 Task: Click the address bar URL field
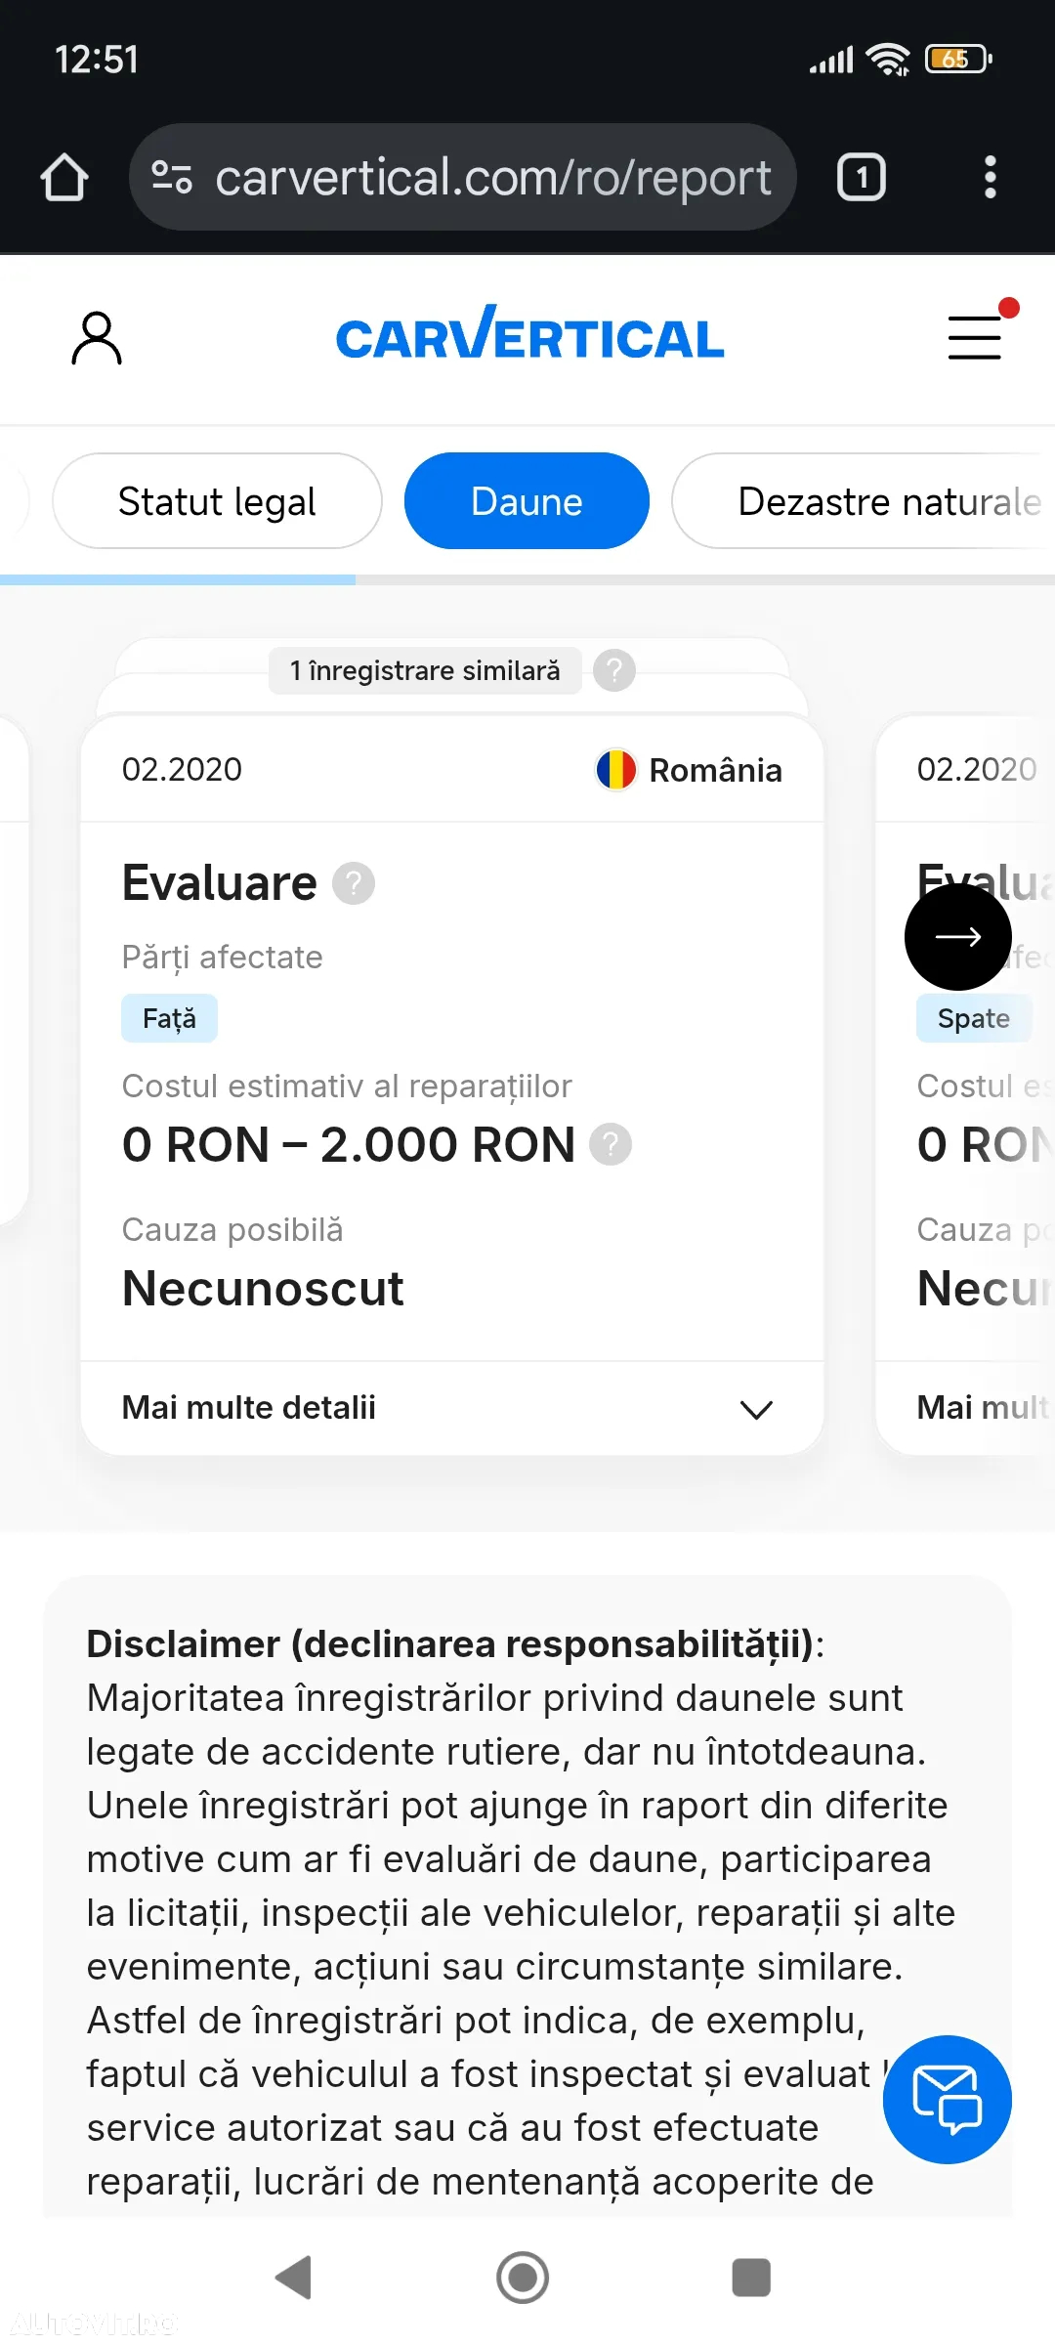click(492, 178)
